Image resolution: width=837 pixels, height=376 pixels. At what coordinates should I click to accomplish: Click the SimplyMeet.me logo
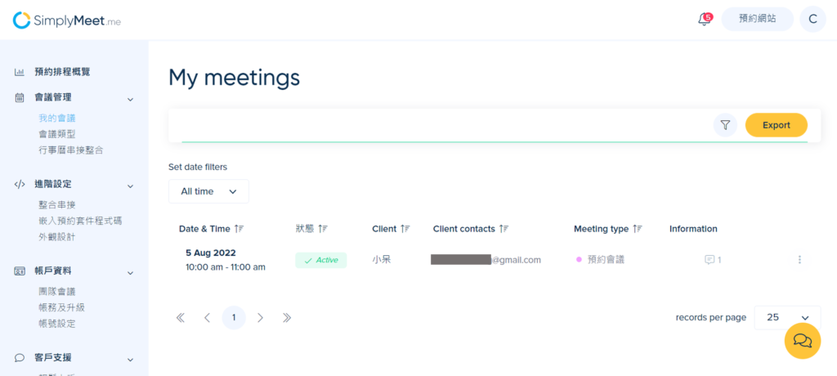click(67, 20)
